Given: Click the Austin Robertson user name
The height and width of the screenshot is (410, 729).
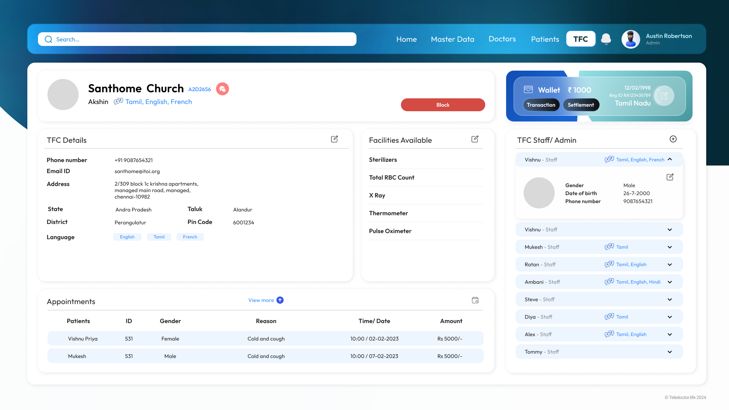Looking at the screenshot, I should point(669,36).
